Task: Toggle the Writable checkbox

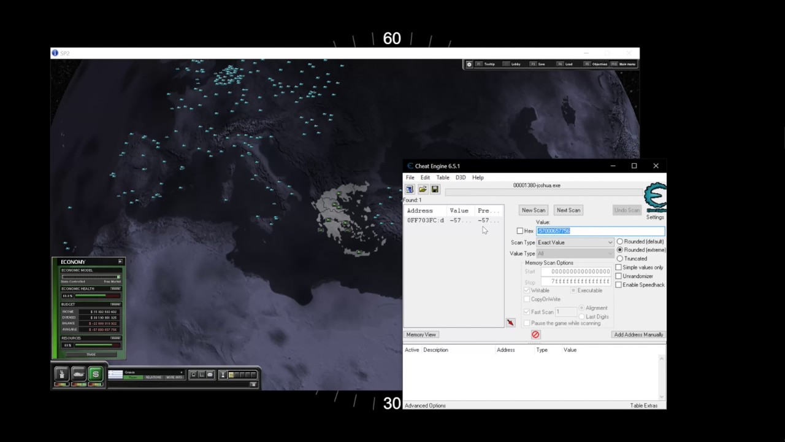Action: (527, 290)
